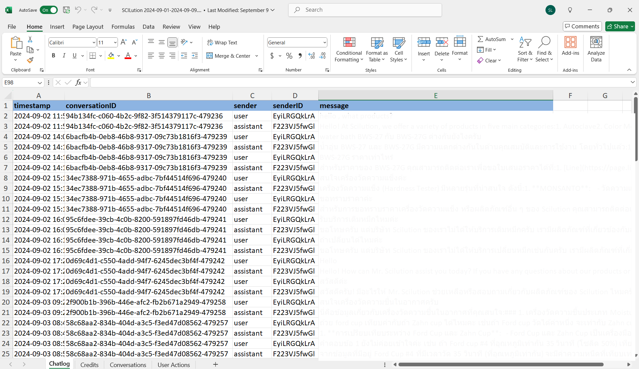This screenshot has width=639, height=369.
Task: Apply the red Font Color swatch
Action: [x=128, y=56]
